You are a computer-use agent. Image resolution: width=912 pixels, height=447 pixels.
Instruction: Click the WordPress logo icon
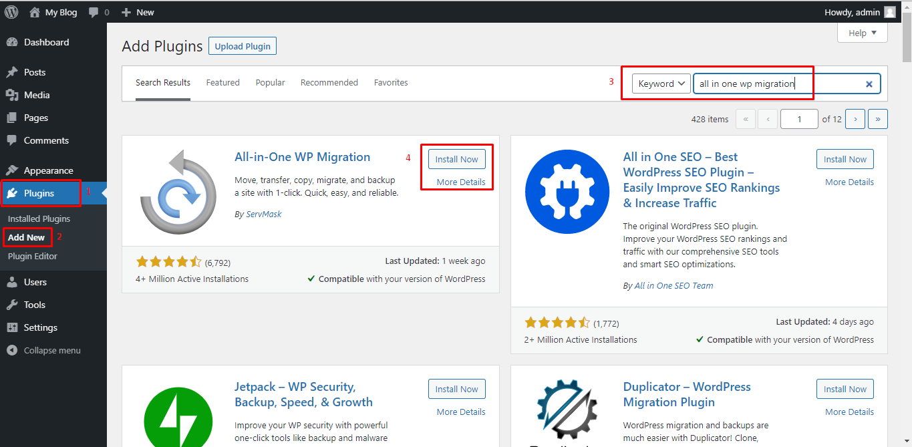[11, 11]
